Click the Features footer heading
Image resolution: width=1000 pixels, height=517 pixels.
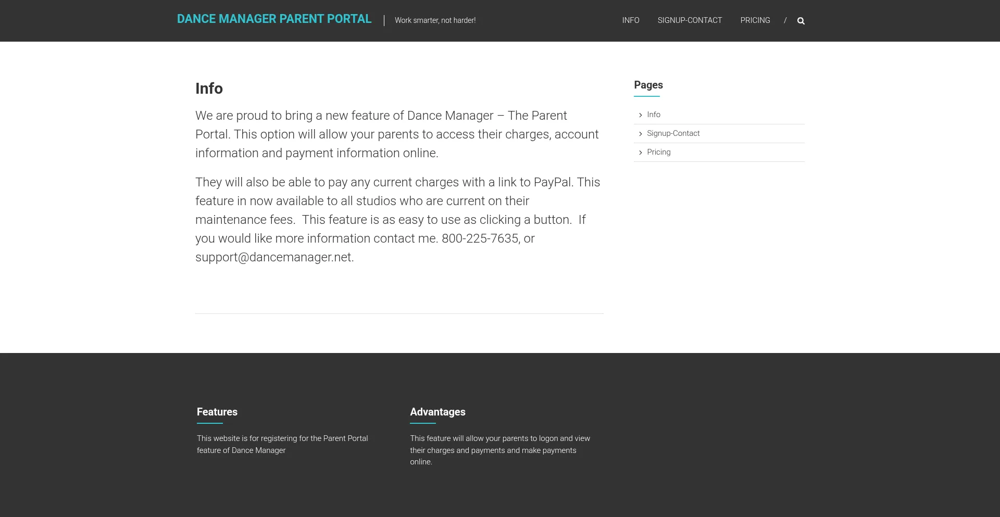(x=217, y=412)
